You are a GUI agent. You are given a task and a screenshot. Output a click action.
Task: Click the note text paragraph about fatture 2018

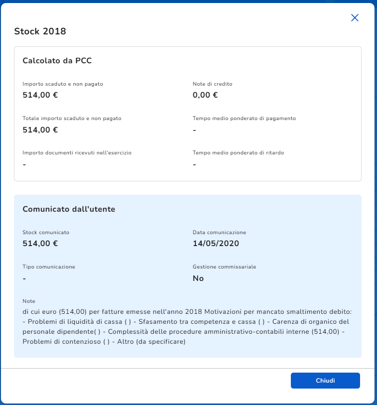click(x=187, y=327)
